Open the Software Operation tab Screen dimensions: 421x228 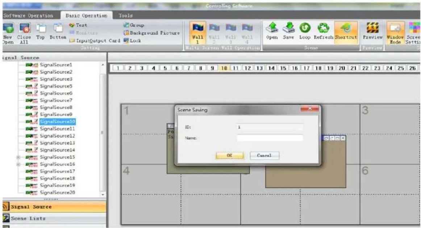click(x=28, y=16)
